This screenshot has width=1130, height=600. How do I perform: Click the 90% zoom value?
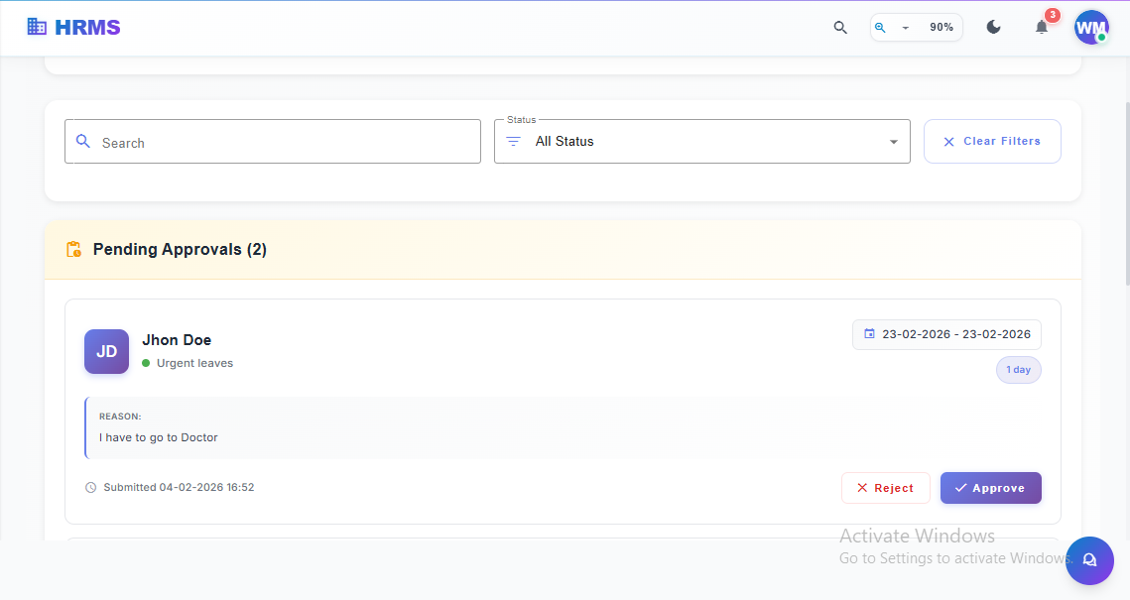click(x=942, y=28)
